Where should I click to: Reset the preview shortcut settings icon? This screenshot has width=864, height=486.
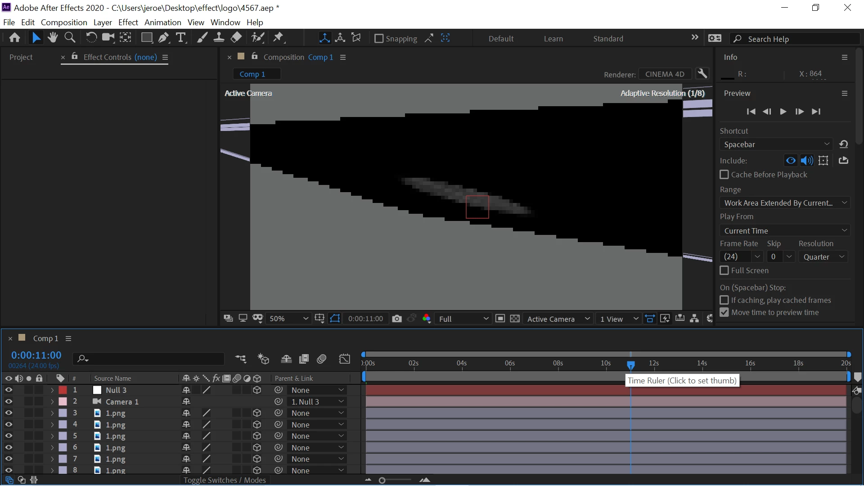843,144
